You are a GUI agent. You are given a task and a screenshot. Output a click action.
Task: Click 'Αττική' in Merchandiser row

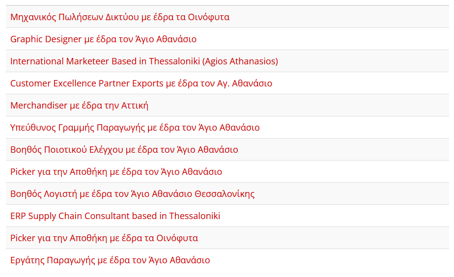(x=135, y=106)
